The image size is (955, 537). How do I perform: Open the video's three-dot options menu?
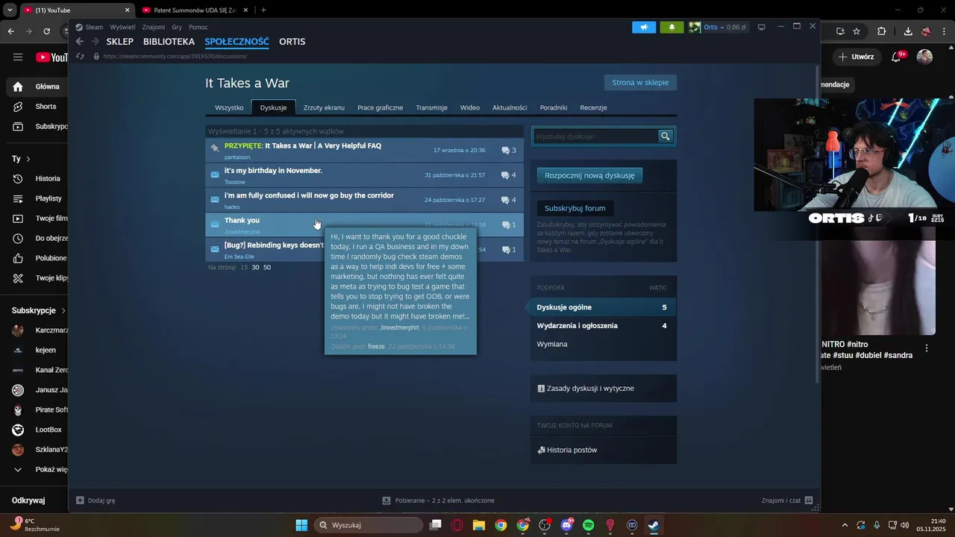point(927,348)
